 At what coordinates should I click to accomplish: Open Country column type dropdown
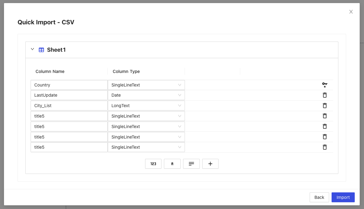click(146, 85)
